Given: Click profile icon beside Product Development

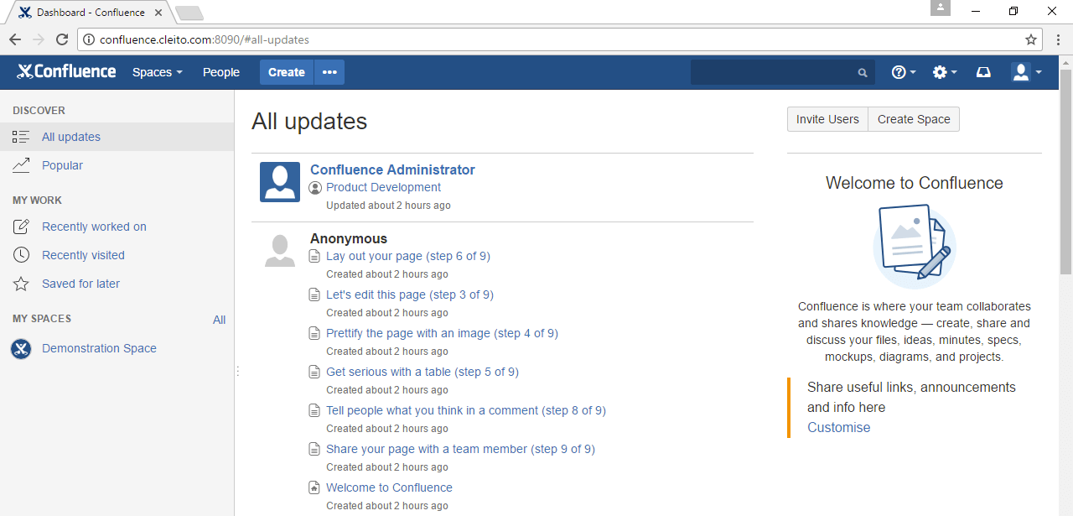Looking at the screenshot, I should click(315, 188).
